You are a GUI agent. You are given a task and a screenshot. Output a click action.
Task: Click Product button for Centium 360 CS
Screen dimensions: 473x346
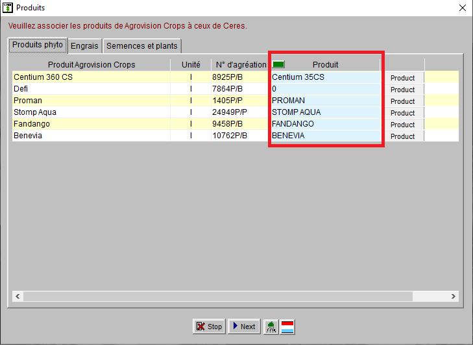point(403,78)
